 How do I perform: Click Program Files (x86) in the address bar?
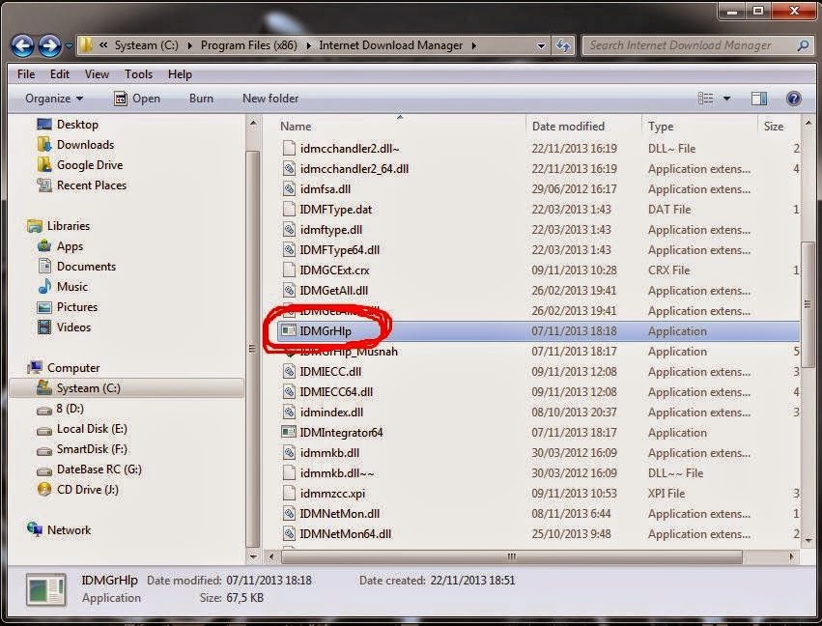click(248, 45)
